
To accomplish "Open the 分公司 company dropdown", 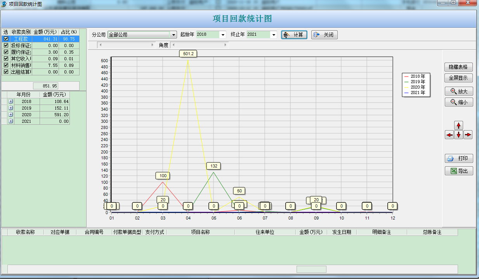I will tap(174, 35).
